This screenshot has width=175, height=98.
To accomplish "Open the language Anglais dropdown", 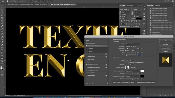I will pos(126,27).
